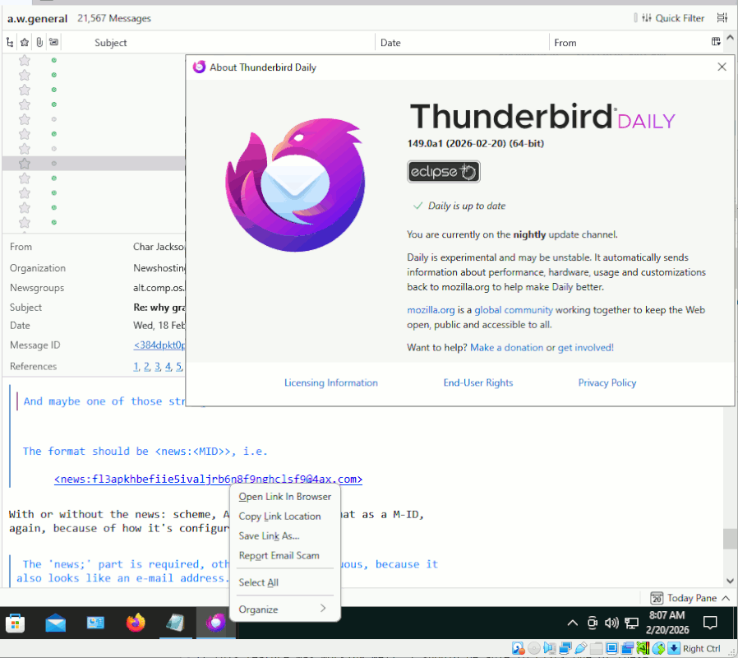
Task: Expand the Organize submenu arrow
Action: (323, 608)
